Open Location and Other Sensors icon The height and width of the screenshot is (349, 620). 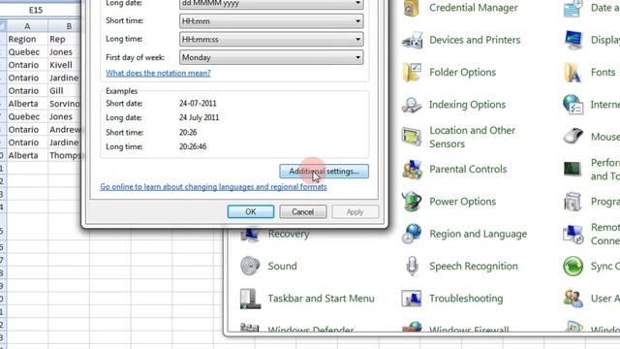point(412,137)
